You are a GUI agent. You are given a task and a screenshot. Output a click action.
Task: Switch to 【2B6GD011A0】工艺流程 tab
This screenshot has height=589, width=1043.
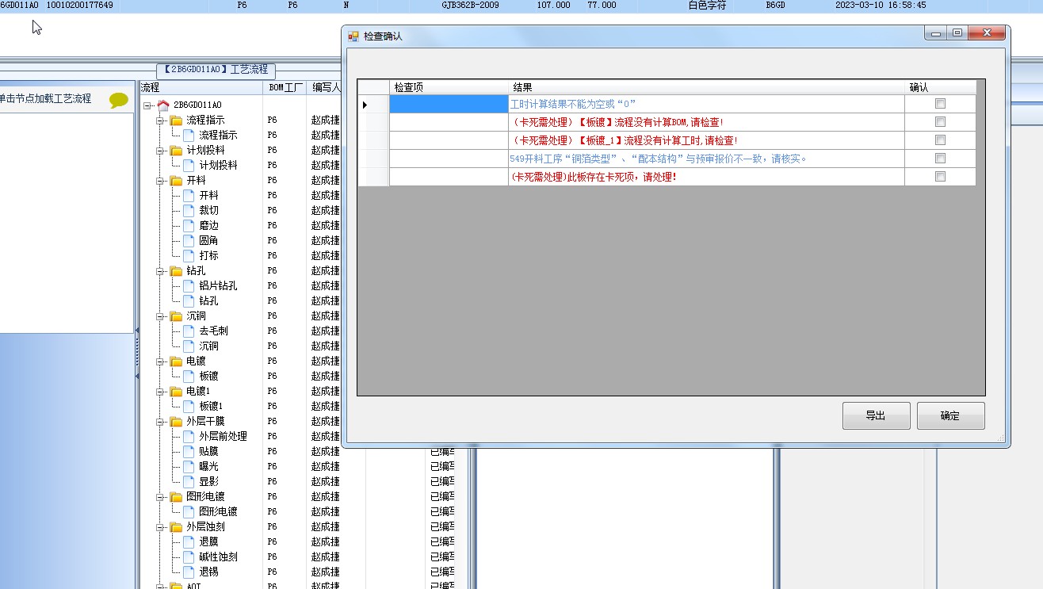(216, 70)
